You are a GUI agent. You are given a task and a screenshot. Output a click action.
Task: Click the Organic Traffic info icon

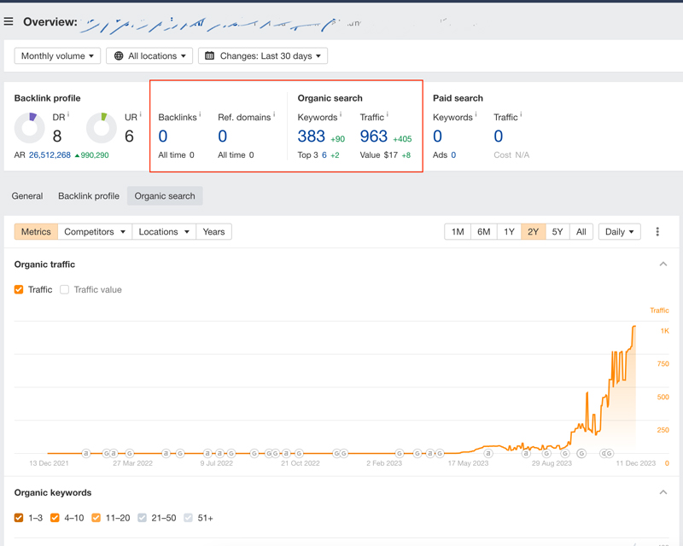[x=388, y=114]
